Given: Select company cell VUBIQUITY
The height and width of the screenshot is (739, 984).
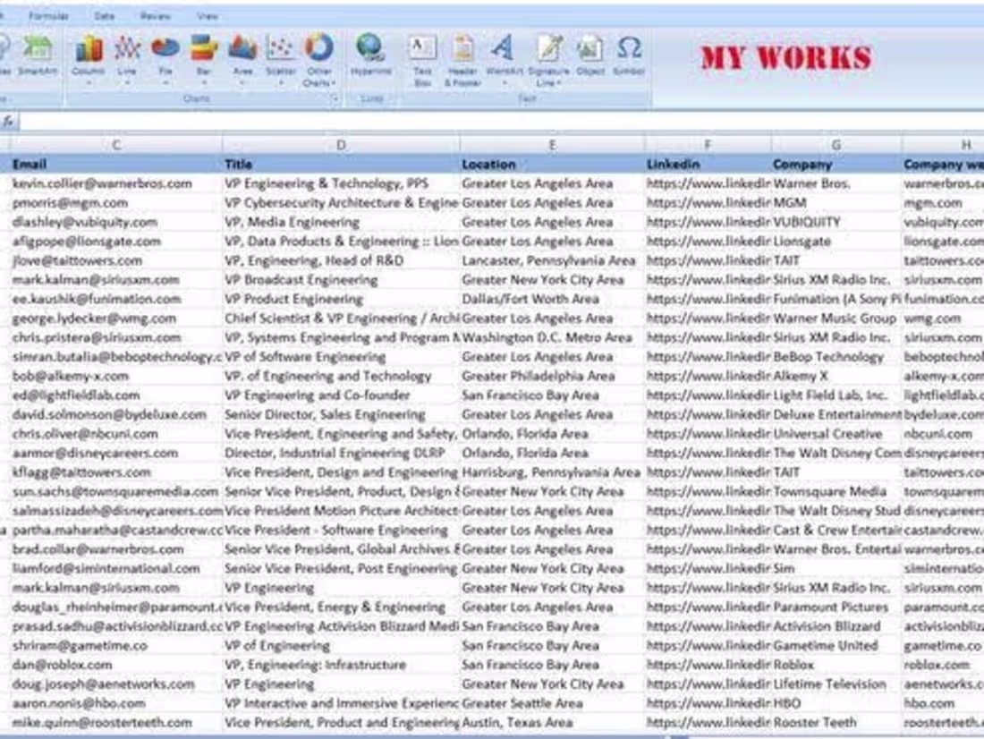Looking at the screenshot, I should (x=836, y=222).
